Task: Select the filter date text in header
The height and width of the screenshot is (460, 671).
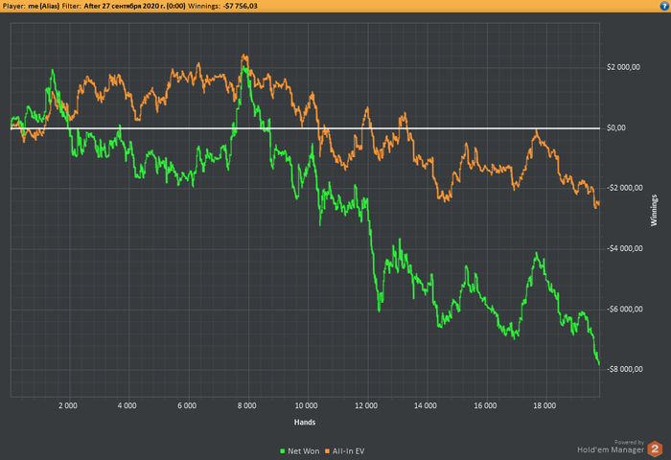Action: coord(134,6)
